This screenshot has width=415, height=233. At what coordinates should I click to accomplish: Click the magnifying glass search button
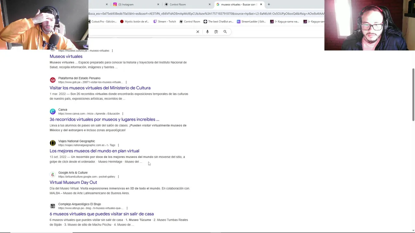225,32
